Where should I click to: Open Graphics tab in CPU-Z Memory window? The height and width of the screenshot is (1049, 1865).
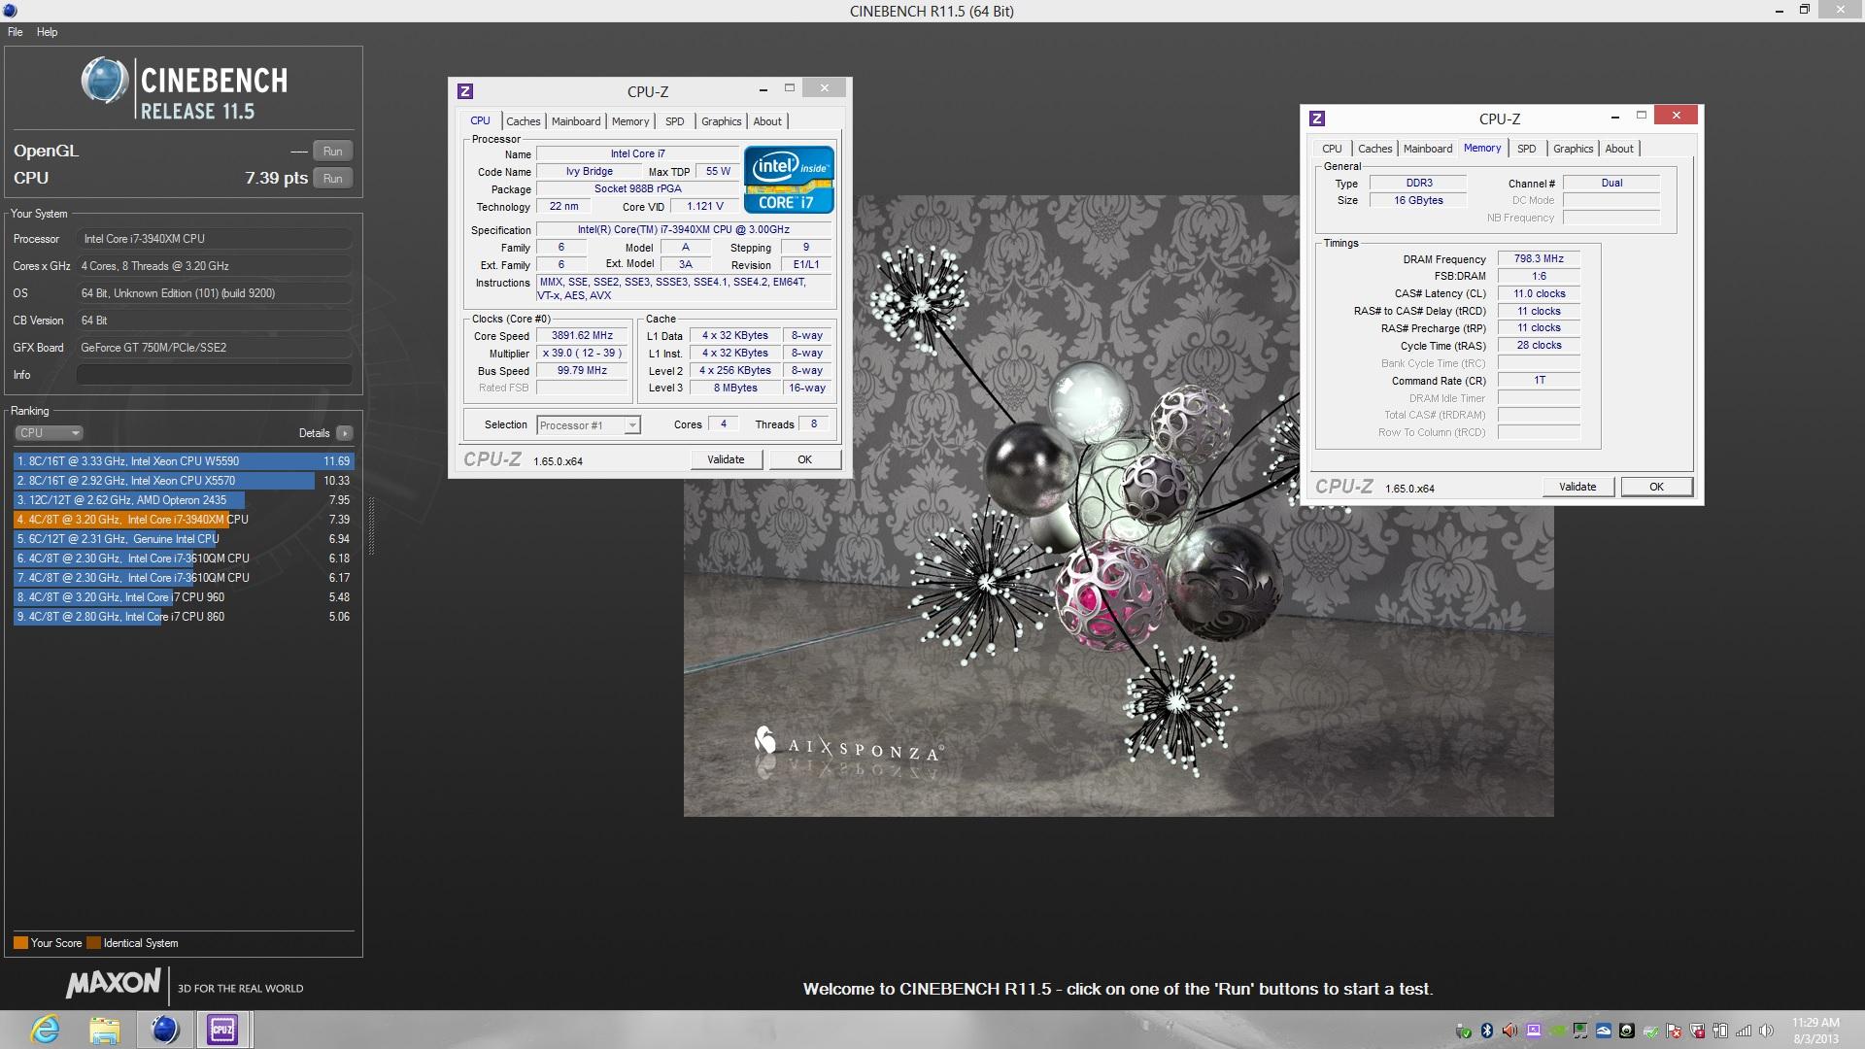[1573, 149]
